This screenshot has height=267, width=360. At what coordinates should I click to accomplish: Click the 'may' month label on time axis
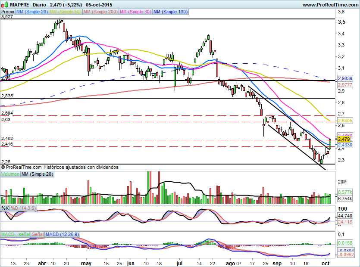click(86, 264)
